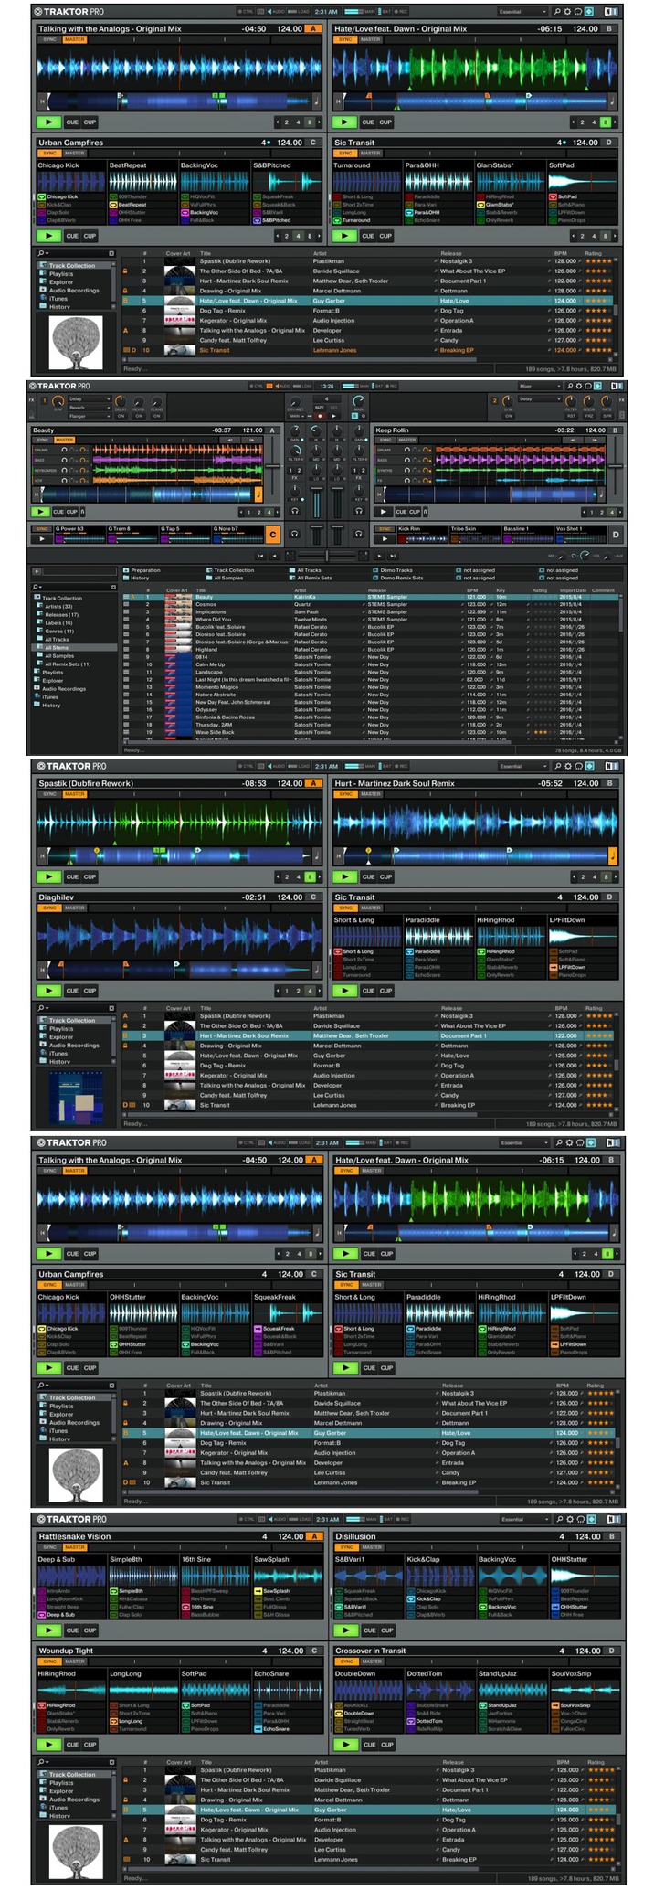Enable the DELAY effect ON button in FX unit 1
Image resolution: width=654 pixels, height=1890 pixels.
(122, 416)
